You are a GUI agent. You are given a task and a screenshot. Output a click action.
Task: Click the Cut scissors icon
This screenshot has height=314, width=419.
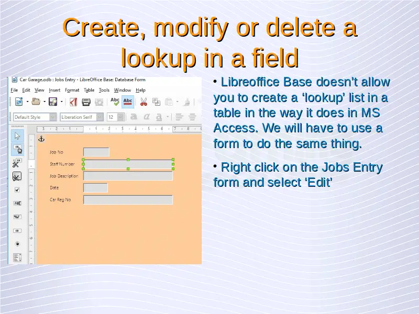click(x=144, y=102)
